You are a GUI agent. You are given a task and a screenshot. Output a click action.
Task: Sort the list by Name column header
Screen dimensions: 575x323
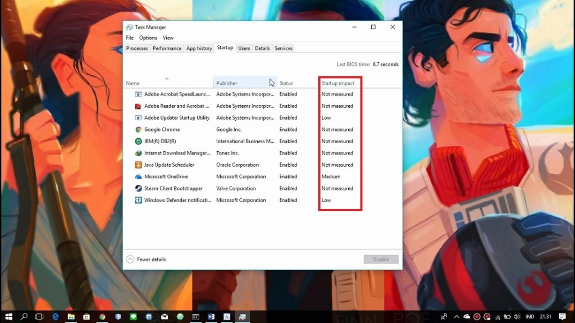coord(133,83)
